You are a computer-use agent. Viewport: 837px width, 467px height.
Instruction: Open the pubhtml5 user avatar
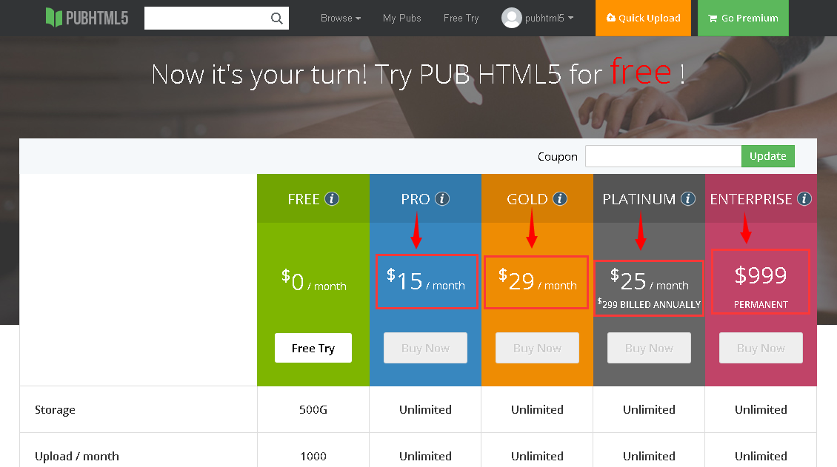[511, 18]
